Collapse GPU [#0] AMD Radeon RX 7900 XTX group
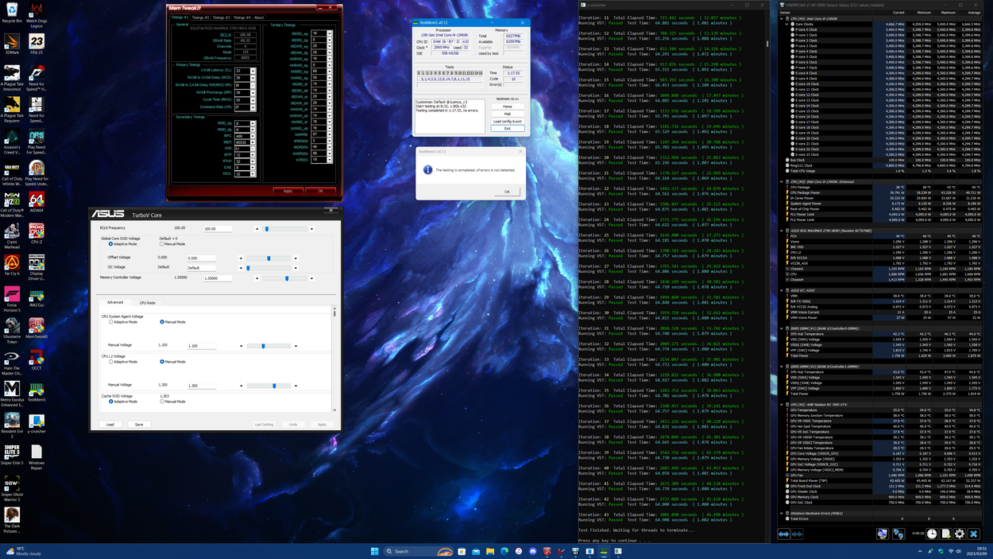The image size is (993, 559). click(782, 405)
